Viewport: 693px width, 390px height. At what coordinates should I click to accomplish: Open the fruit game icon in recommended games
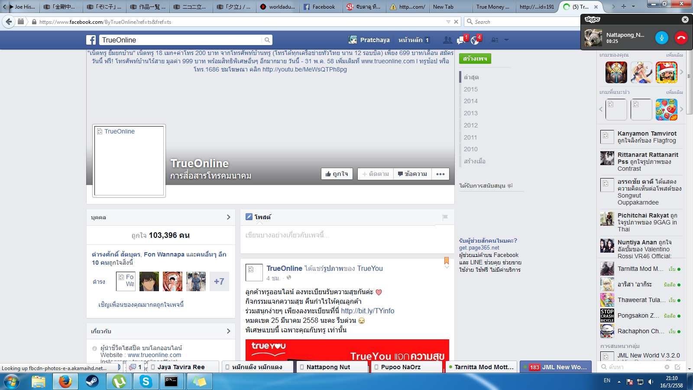coord(666,110)
